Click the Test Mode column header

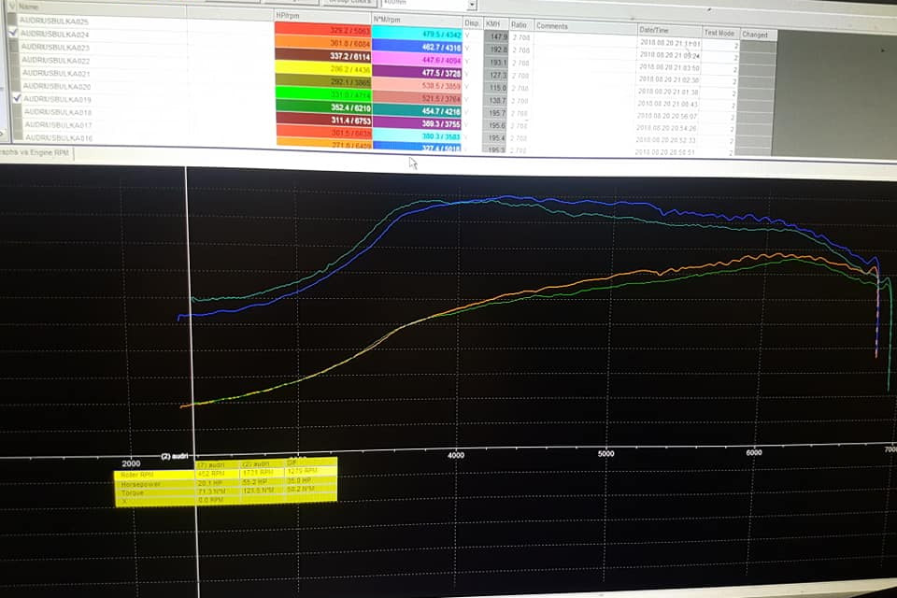pos(719,32)
